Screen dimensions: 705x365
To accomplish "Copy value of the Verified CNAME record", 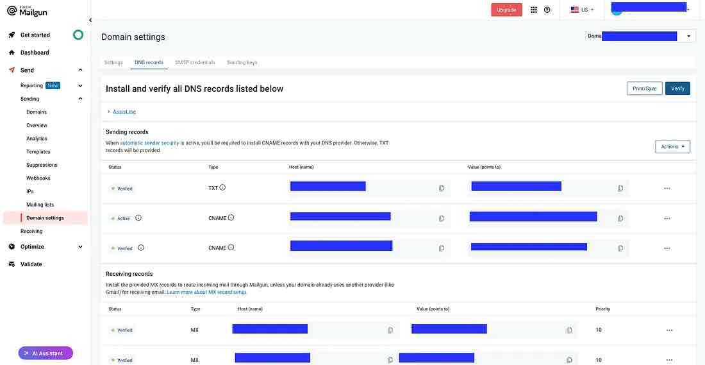I will (620, 248).
